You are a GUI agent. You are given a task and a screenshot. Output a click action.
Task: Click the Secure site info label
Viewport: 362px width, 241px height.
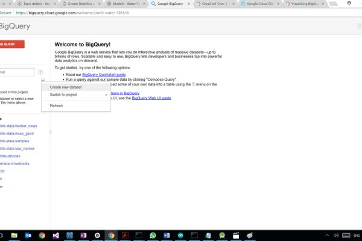coord(5,13)
